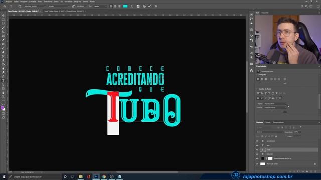Image resolution: width=321 pixels, height=180 pixels.
Task: Open Chrome from the taskbar
Action: click(104, 177)
